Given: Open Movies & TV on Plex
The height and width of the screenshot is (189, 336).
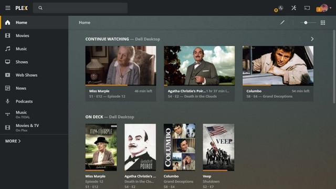Looking at the screenshot, I should [34, 128].
